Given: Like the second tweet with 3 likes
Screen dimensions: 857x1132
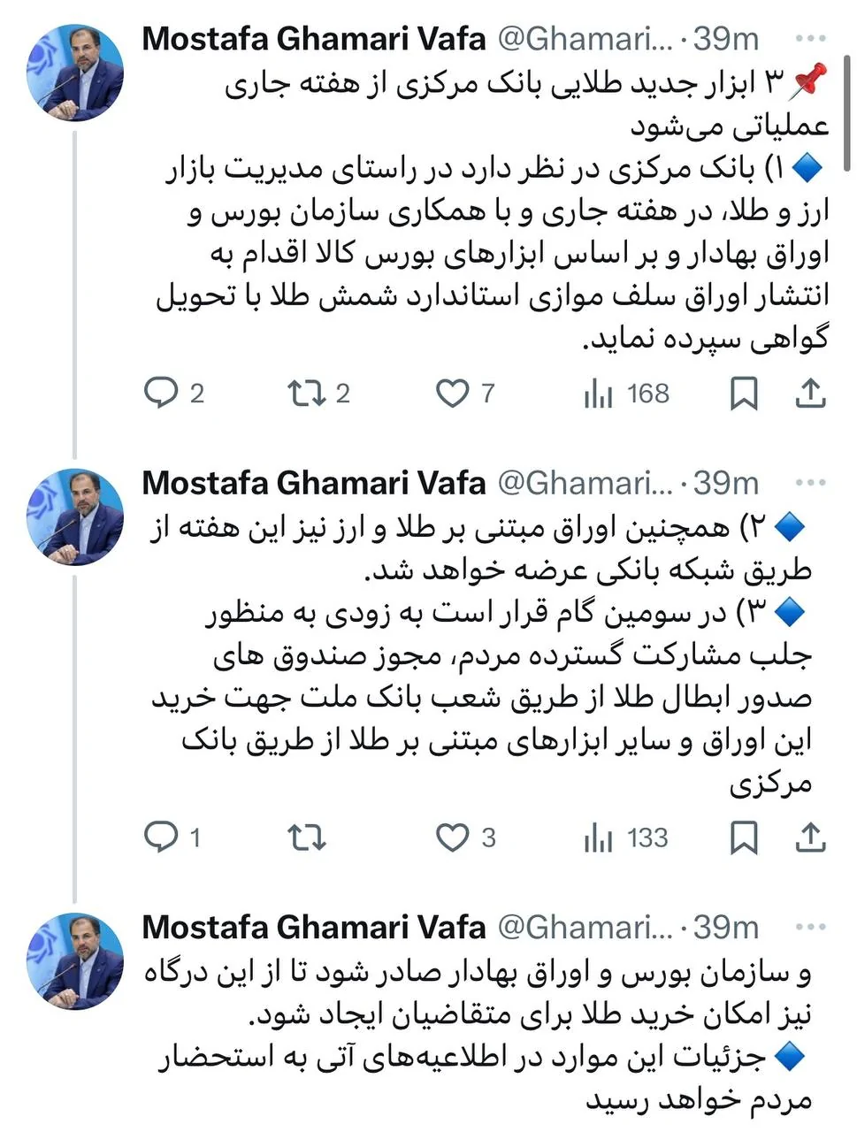Looking at the screenshot, I should (452, 837).
